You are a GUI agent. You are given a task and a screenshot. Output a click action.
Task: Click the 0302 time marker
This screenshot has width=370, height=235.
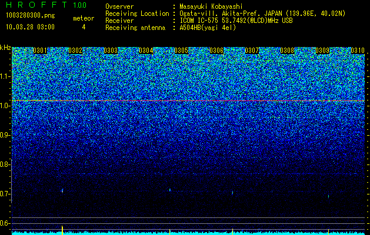pos(75,51)
